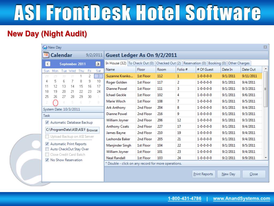The width and height of the screenshot is (274, 206).
Task: Select Dianne Powel room 216 row
Action: coord(183,114)
